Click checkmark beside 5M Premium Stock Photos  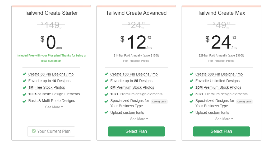[x=107, y=87]
